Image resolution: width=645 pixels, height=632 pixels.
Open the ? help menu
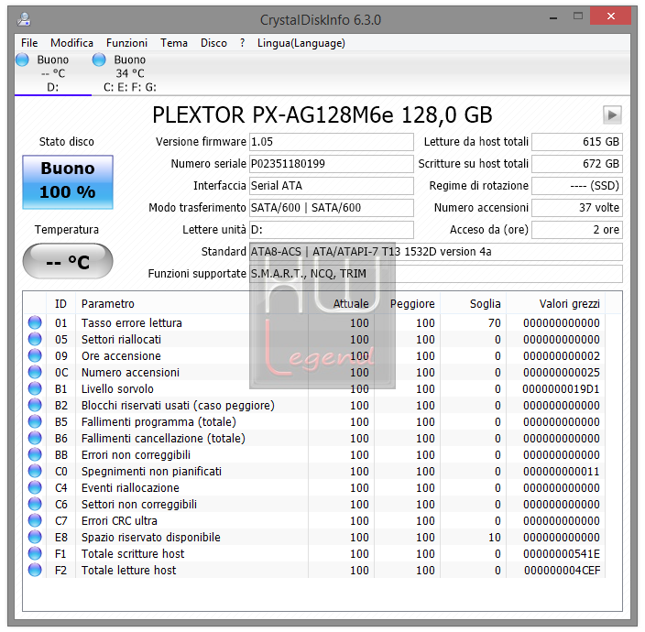click(242, 43)
